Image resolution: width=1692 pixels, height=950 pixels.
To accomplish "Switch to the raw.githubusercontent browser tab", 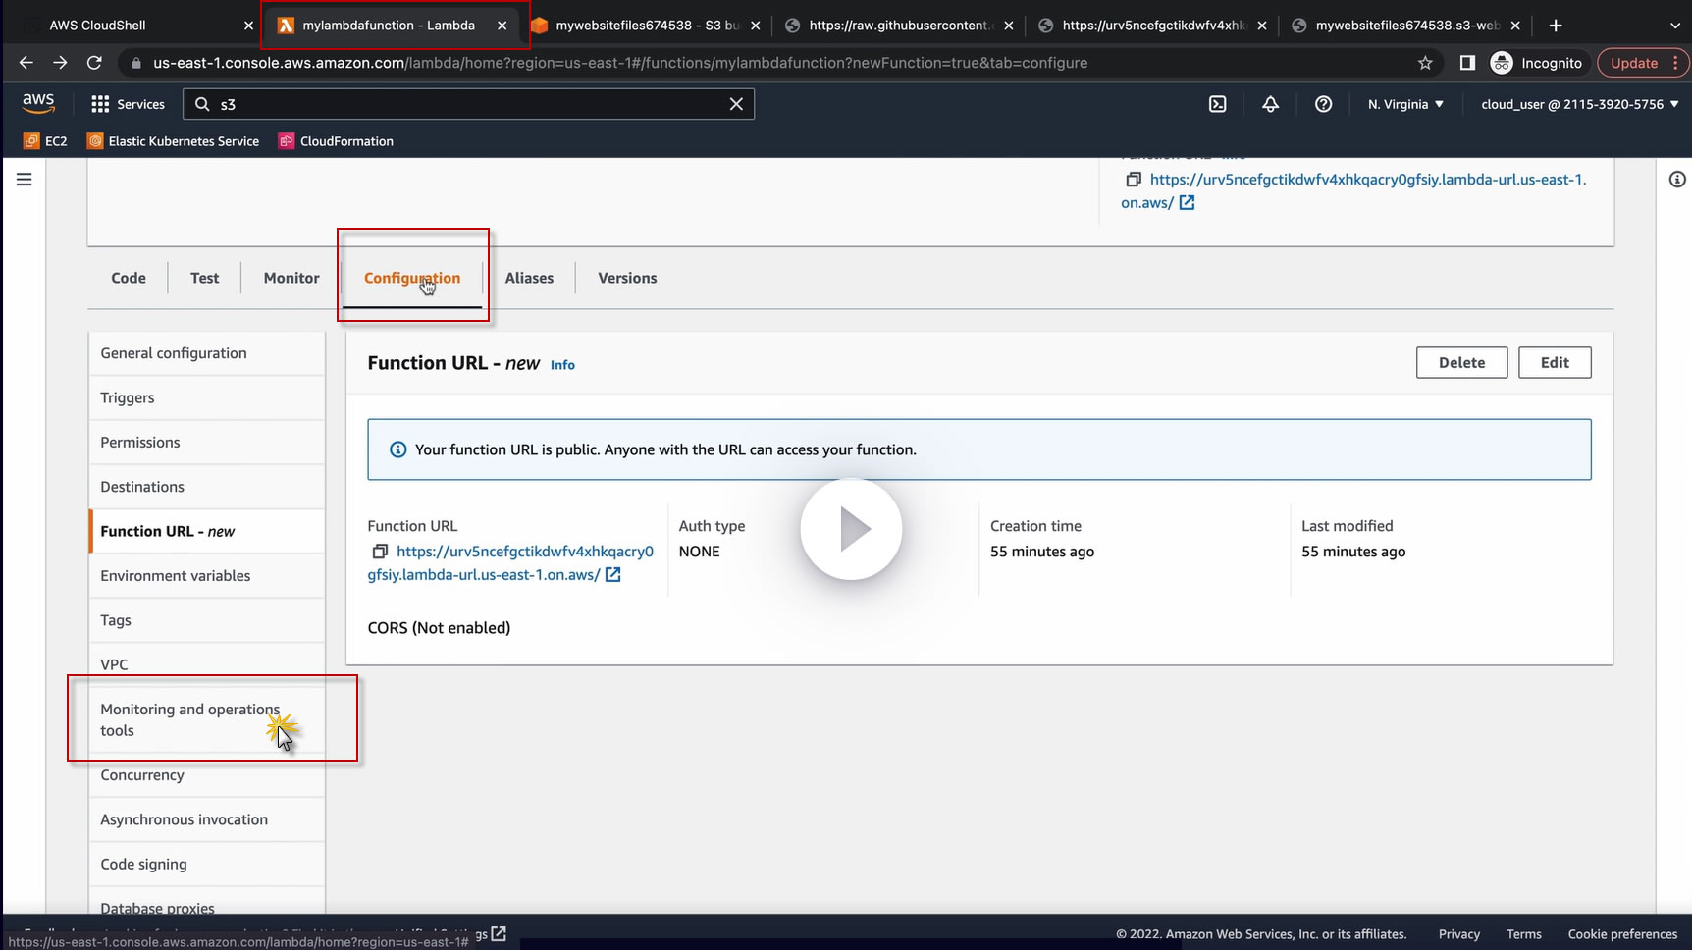I will (898, 26).
